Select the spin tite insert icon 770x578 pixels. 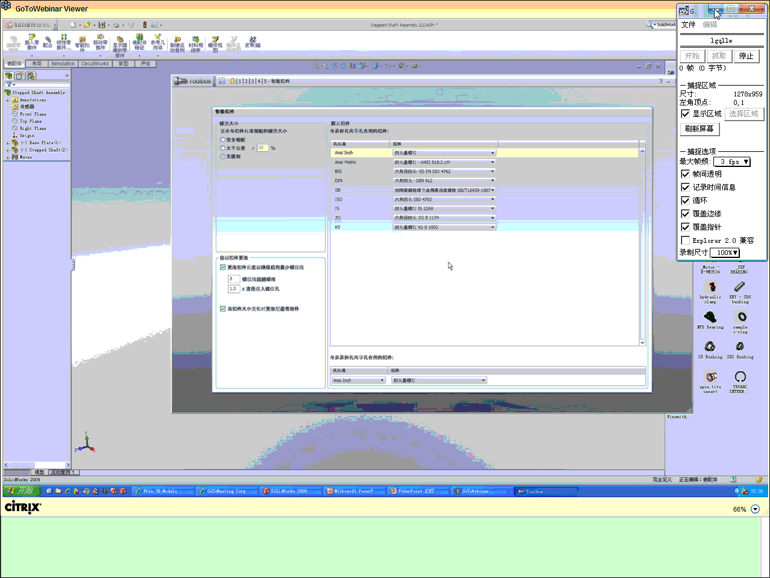pyautogui.click(x=711, y=377)
